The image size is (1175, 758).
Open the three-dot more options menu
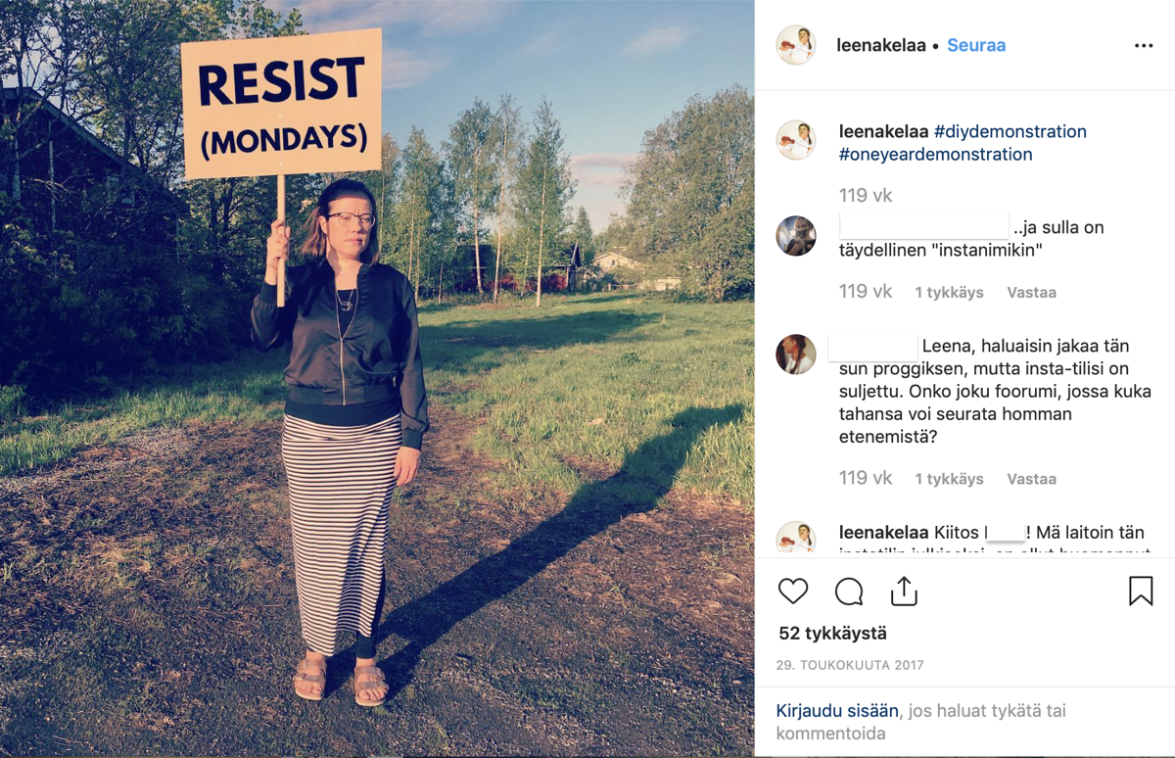[x=1144, y=46]
